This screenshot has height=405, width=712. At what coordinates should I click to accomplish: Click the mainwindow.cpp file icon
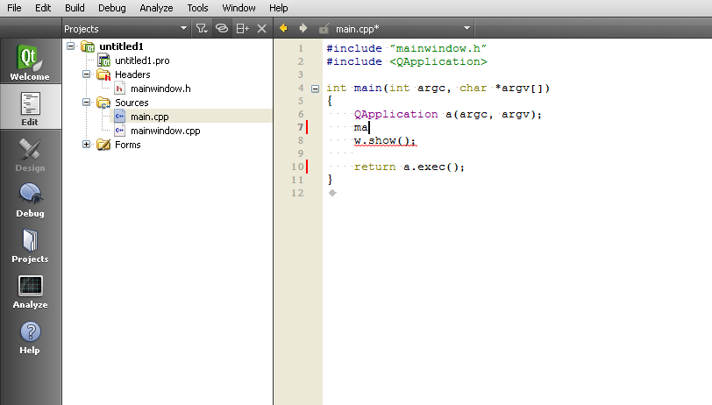[x=119, y=131]
